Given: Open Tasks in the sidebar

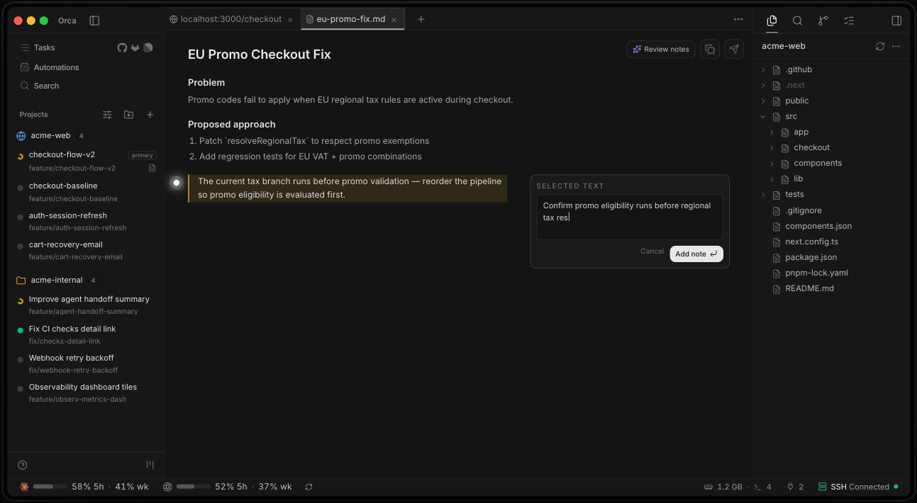Looking at the screenshot, I should coord(44,47).
